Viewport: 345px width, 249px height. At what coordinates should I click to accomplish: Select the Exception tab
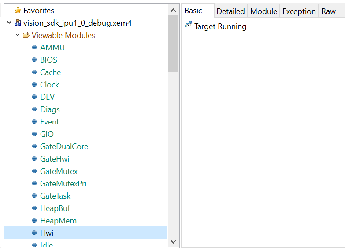tap(299, 11)
